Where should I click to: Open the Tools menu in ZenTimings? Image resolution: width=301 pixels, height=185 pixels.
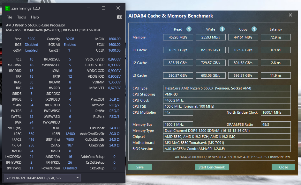[21, 17]
